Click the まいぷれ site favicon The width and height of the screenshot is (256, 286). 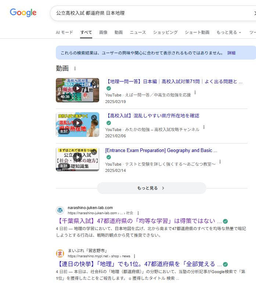click(x=60, y=254)
